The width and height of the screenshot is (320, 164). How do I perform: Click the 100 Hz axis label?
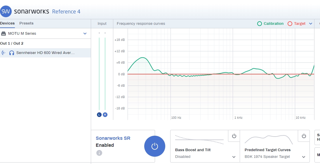point(176,118)
